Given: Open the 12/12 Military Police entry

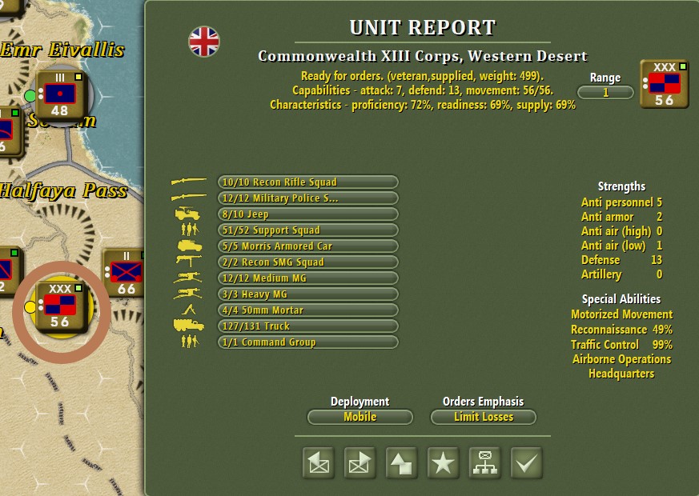Looking at the screenshot, I should [308, 198].
